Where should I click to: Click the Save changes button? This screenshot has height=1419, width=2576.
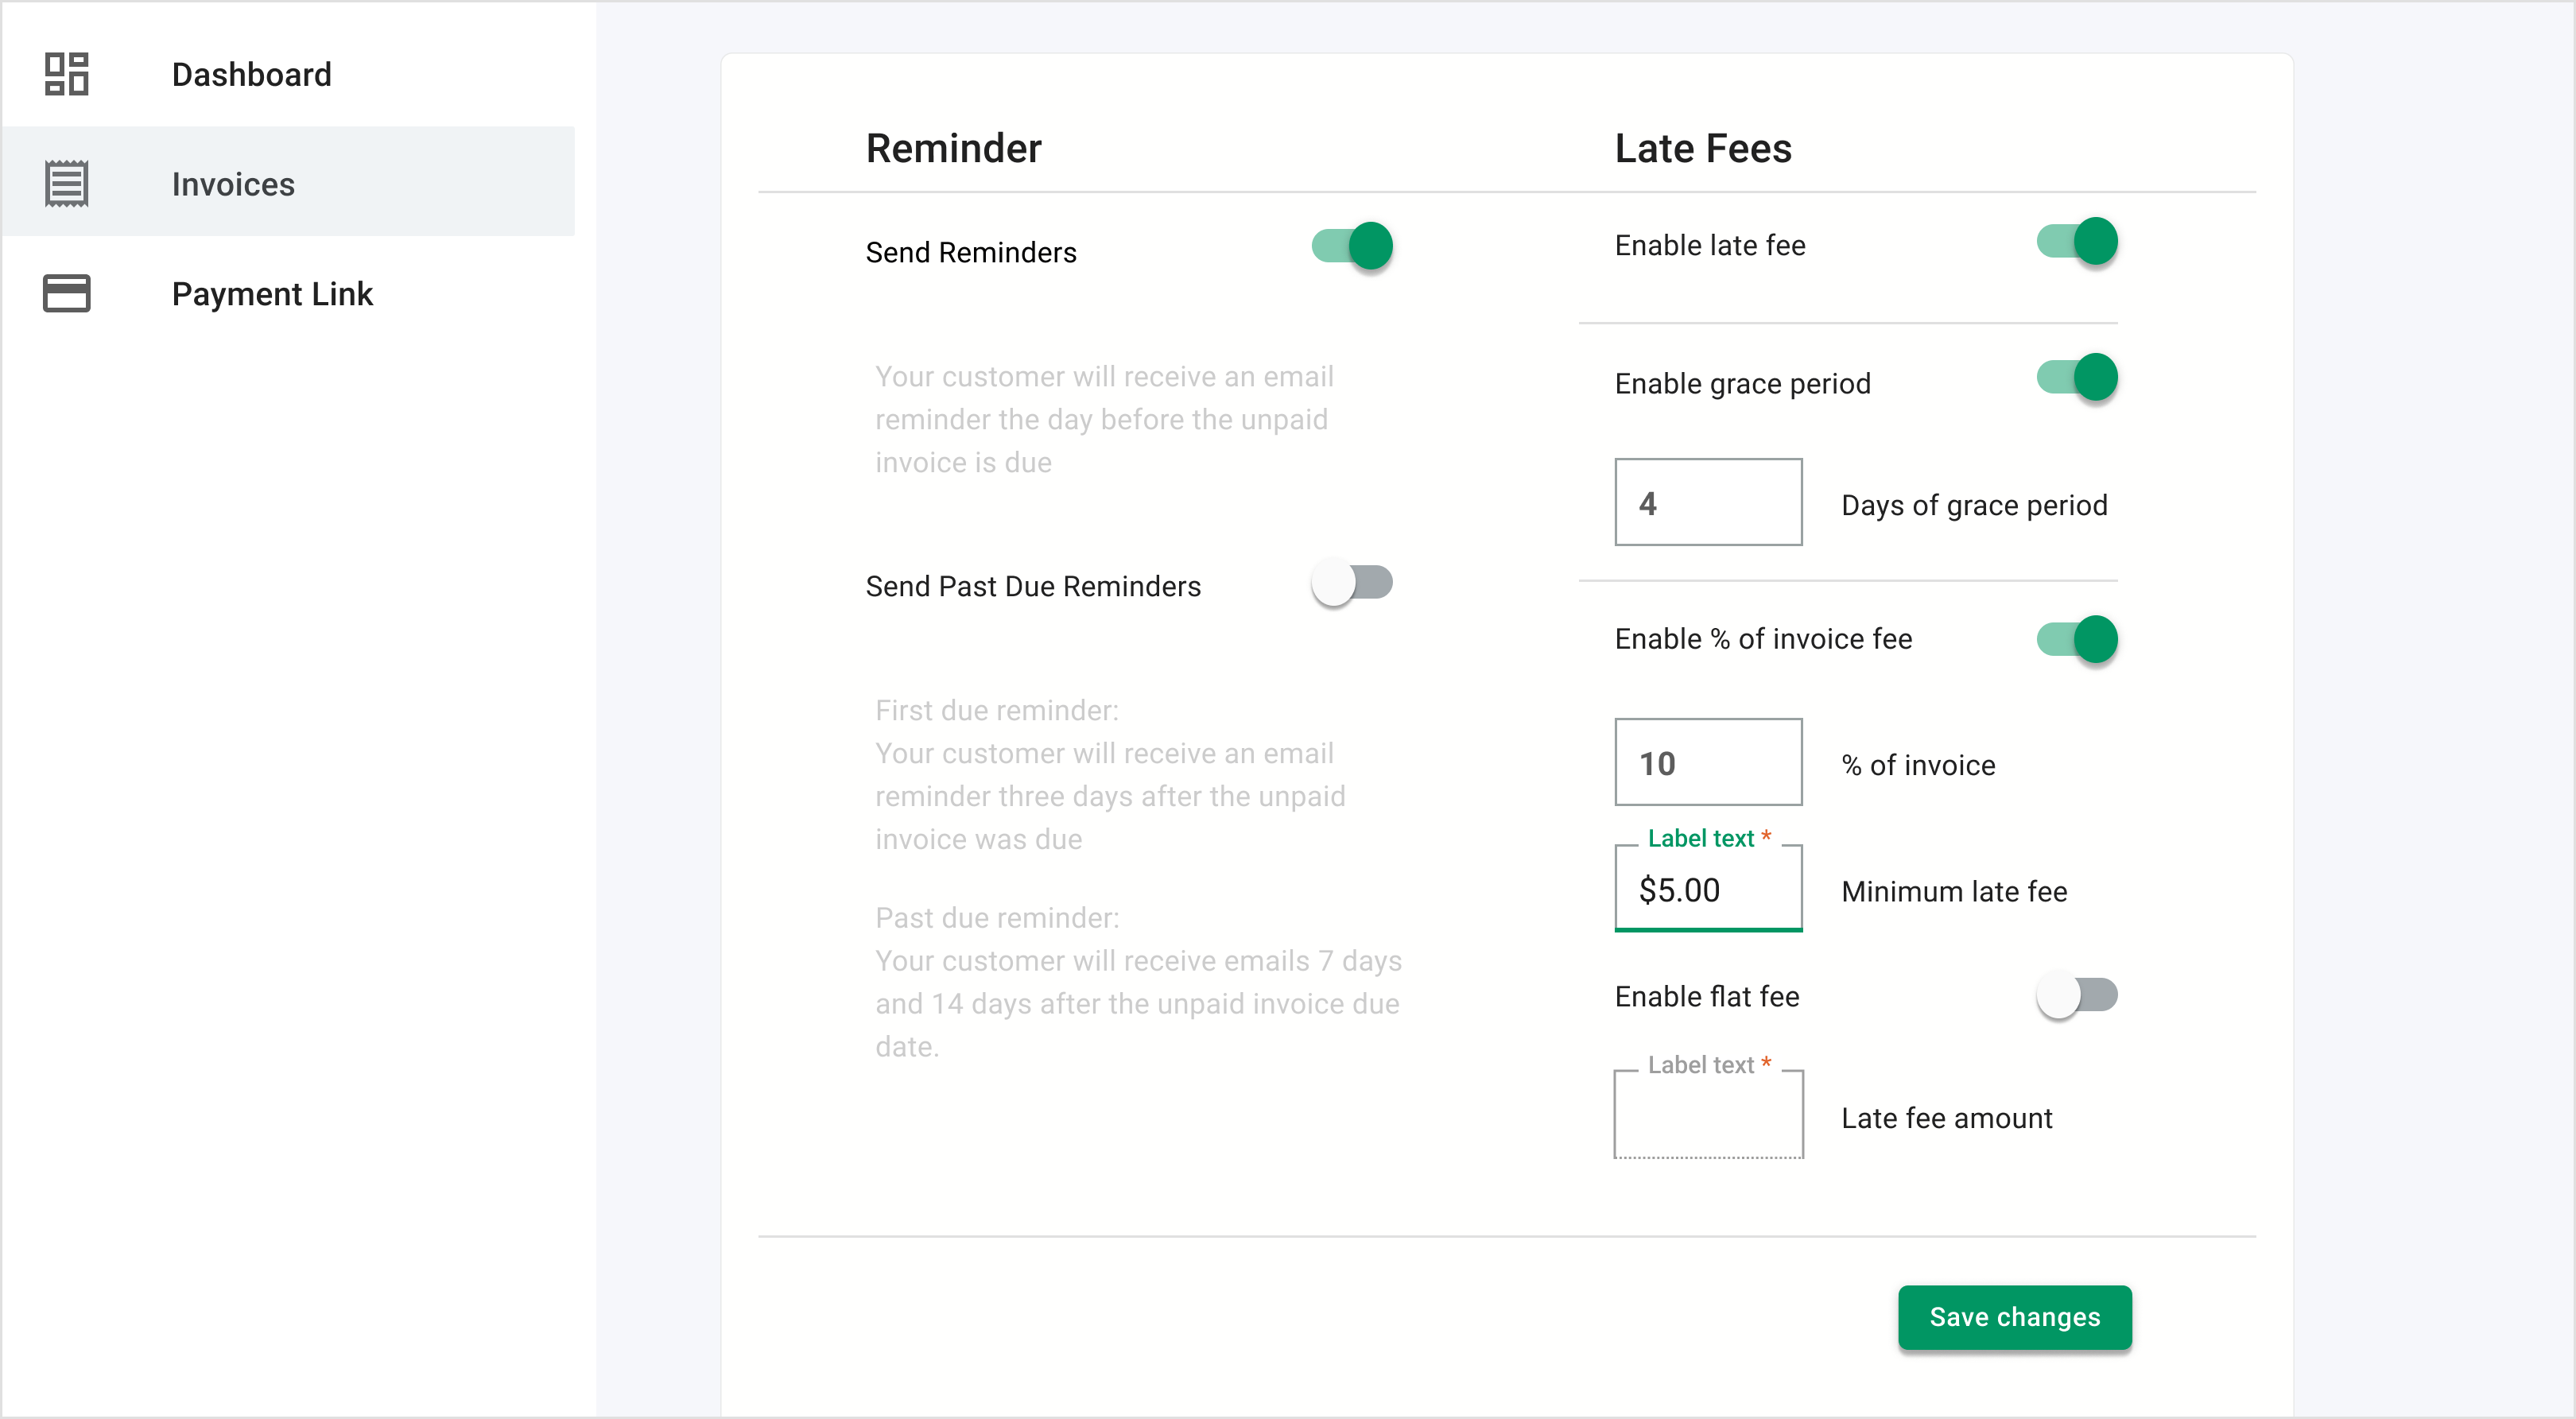[2014, 1317]
